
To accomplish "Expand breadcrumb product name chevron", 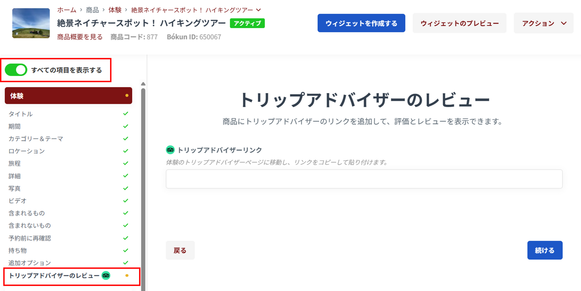I will coord(258,10).
